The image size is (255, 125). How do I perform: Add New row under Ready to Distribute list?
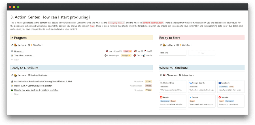click(15, 94)
